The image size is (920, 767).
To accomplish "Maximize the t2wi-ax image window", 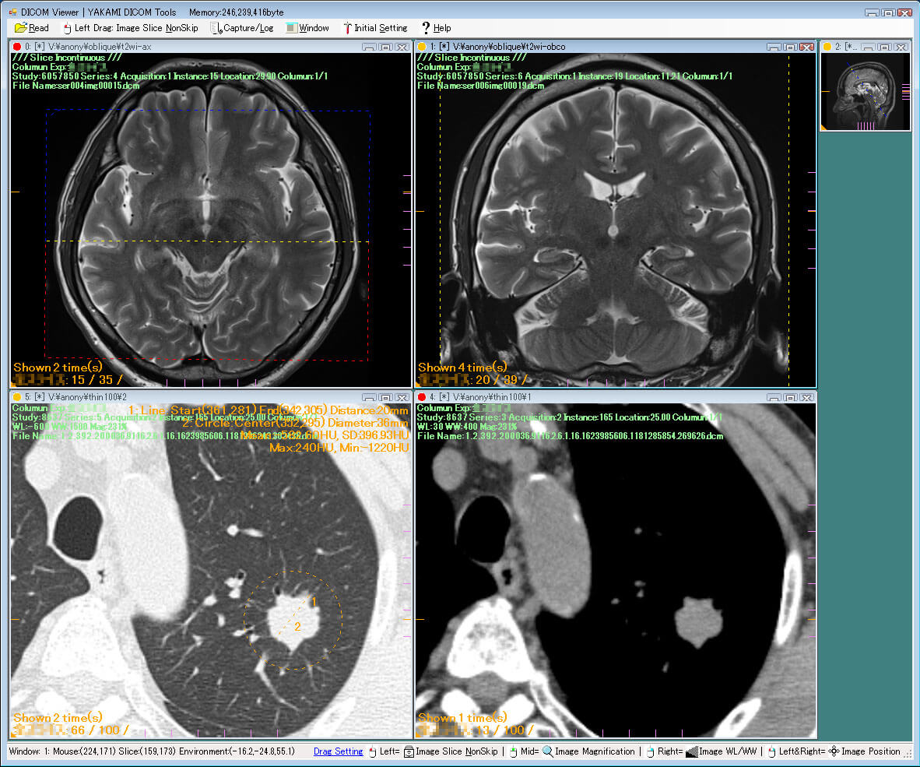I will [385, 47].
